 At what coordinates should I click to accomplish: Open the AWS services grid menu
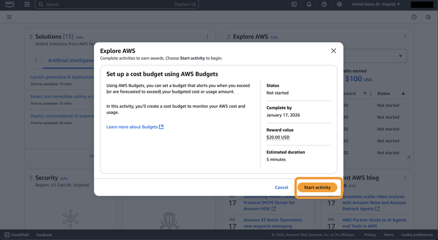27,4
